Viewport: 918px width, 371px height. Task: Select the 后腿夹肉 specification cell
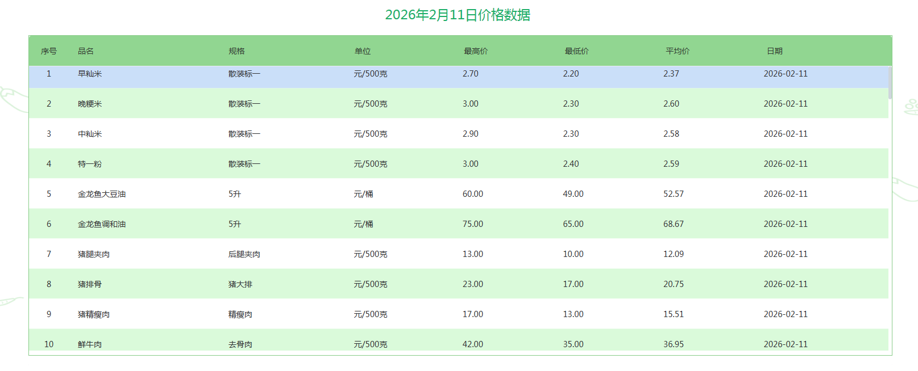pyautogui.click(x=244, y=254)
